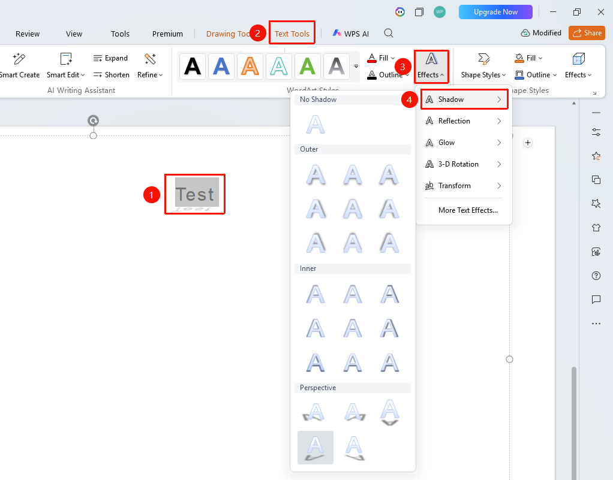Image resolution: width=613 pixels, height=480 pixels.
Task: Click the Smart Create AI icon
Action: [19, 59]
